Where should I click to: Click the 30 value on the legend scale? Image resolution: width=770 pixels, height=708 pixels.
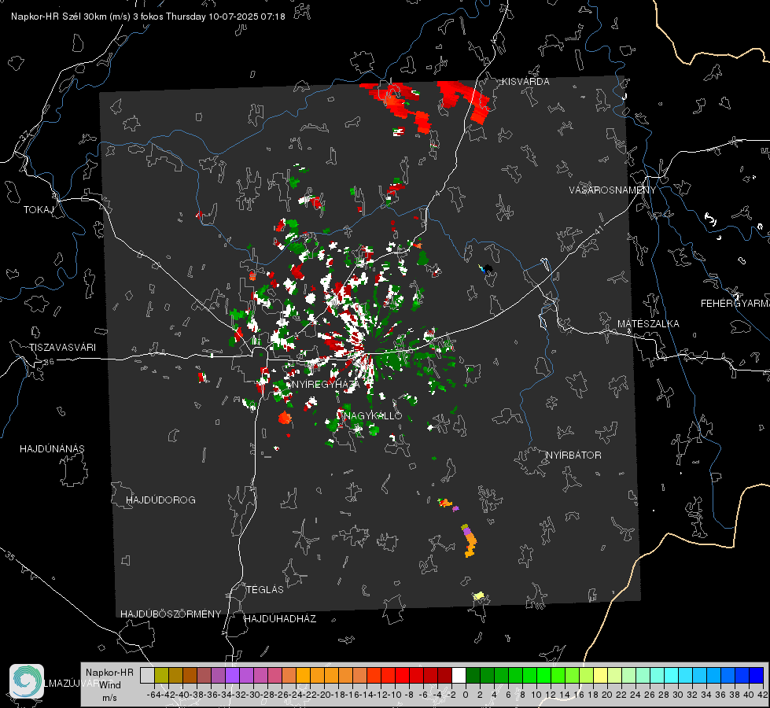coord(678,695)
